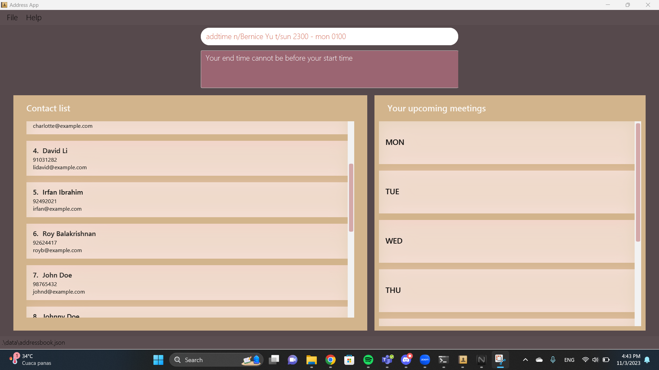Open Discord from the taskbar
The image size is (659, 370).
(x=406, y=360)
